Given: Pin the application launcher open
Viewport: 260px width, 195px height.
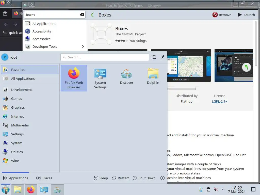Looking at the screenshot, I should pos(162,57).
